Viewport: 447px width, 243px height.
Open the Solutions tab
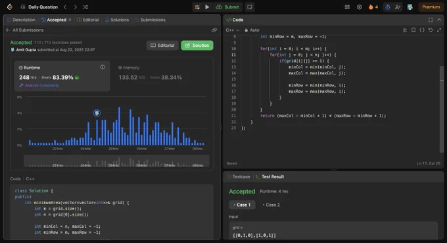tap(117, 20)
